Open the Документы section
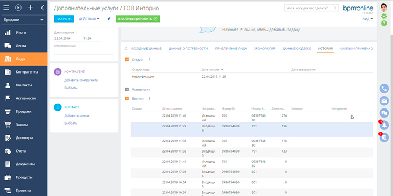The image size is (393, 196). (x=24, y=164)
